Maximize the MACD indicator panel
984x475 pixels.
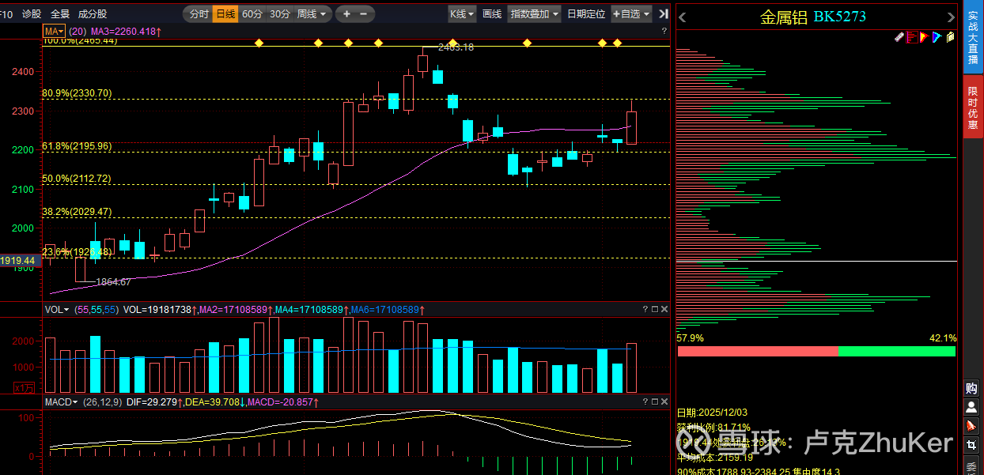(x=654, y=402)
